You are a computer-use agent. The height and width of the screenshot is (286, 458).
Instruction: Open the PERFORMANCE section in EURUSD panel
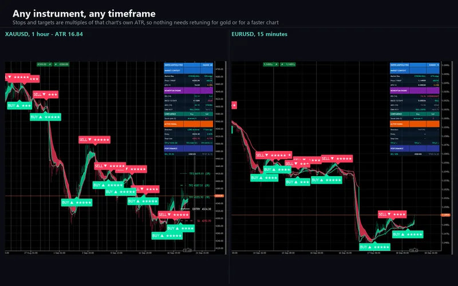pyautogui.click(x=414, y=149)
